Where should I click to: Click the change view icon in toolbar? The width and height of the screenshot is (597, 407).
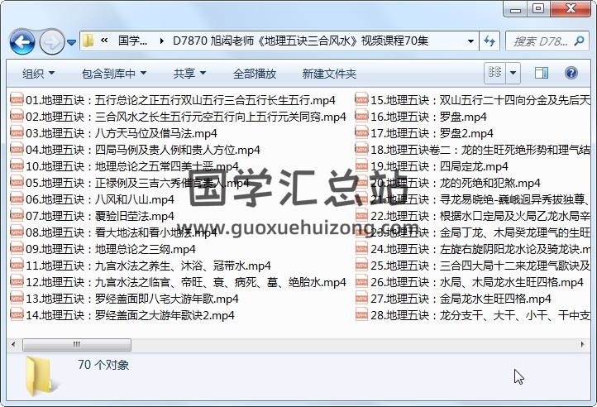coord(495,74)
